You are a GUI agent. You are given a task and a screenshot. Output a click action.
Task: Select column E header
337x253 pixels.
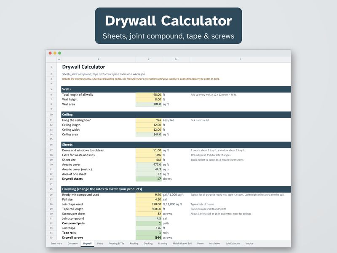(240, 59)
